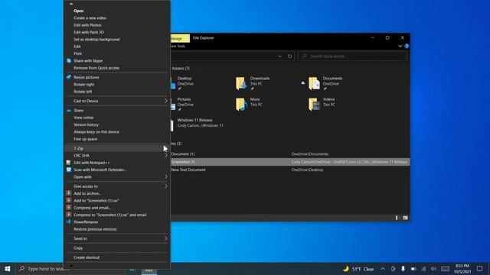Open the Documents folder icon
This screenshot has width=490, height=275.
point(314,83)
